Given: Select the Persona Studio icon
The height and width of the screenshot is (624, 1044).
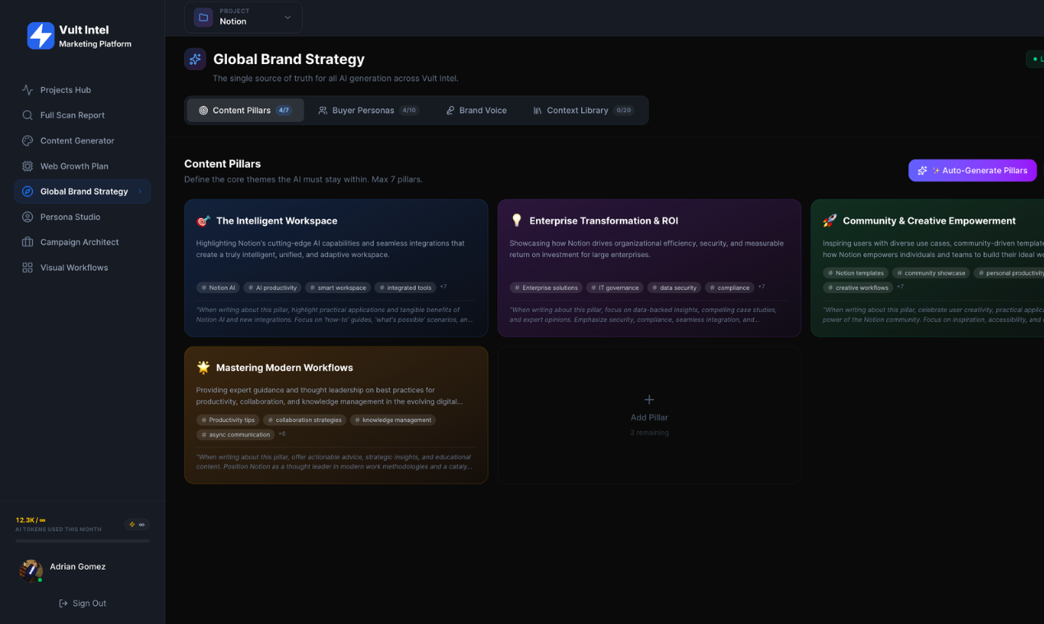Looking at the screenshot, I should (27, 217).
